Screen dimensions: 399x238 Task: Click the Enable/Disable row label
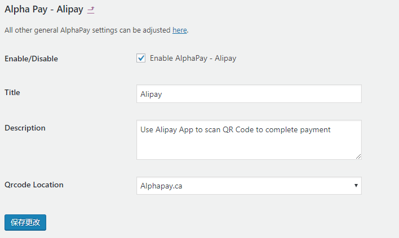coord(31,59)
